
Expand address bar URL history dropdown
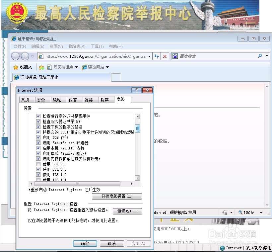click(x=149, y=56)
